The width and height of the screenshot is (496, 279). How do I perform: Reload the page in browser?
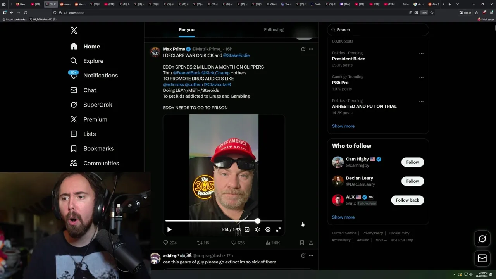tap(26, 13)
